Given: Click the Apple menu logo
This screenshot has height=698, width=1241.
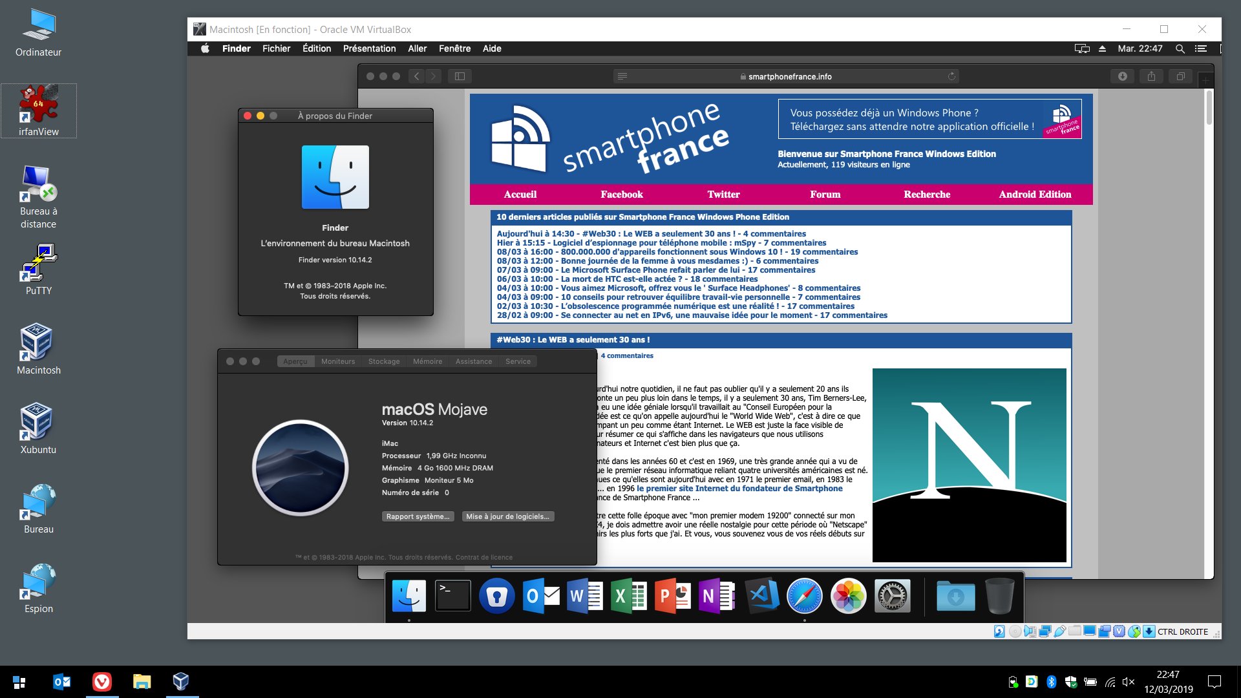Looking at the screenshot, I should pyautogui.click(x=205, y=48).
